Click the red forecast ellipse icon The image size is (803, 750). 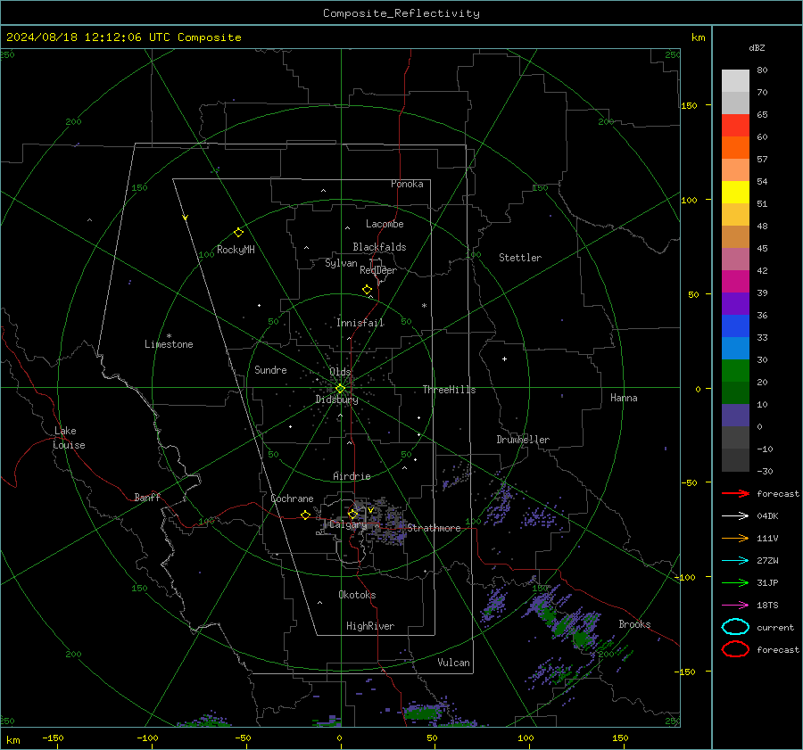coord(735,649)
